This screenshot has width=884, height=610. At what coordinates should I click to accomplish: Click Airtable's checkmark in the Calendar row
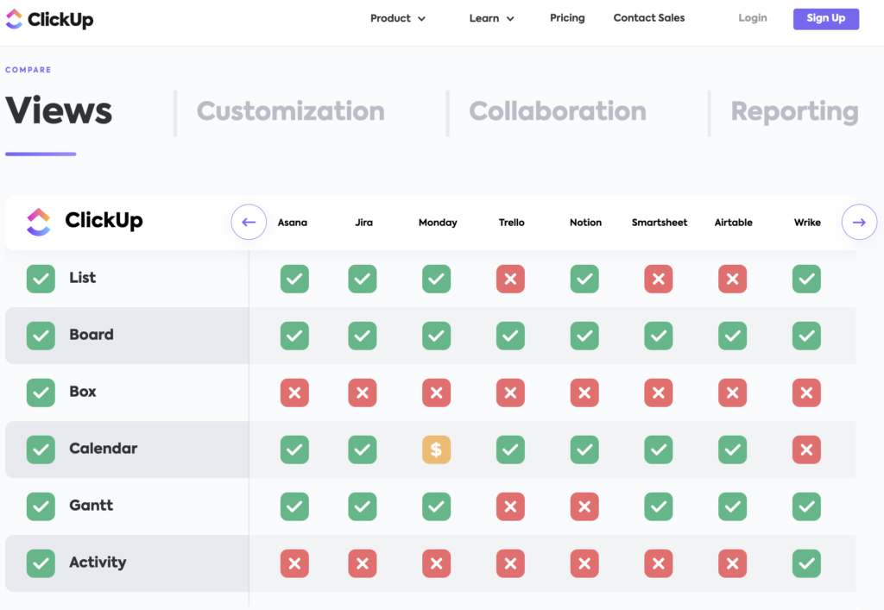point(732,450)
